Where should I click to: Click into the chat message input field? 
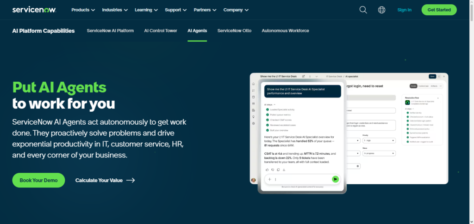tap(302, 179)
